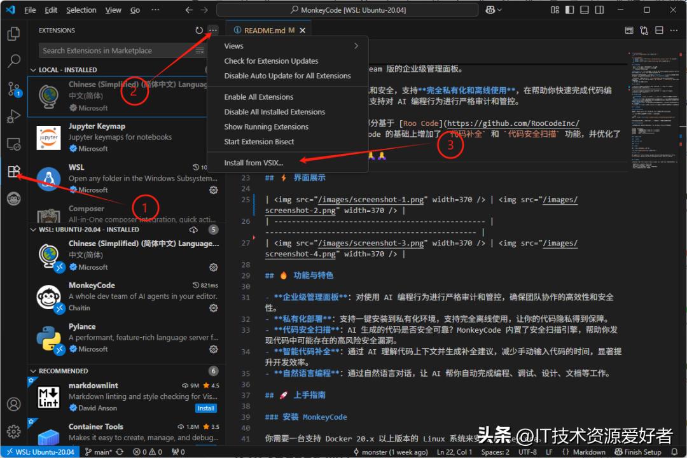This screenshot has width=687, height=458.
Task: Expand the Views submenu
Action: (233, 46)
